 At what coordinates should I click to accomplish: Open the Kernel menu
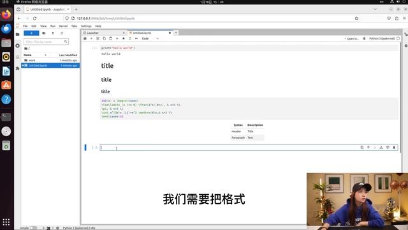pos(63,26)
